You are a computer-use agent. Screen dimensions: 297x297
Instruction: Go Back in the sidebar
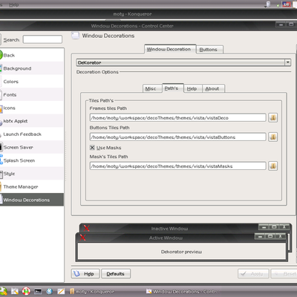(32, 55)
